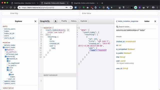Image resolution: width=160 pixels, height=90 pixels.
Task: Collapse the root object in results pane
Action: (77, 28)
